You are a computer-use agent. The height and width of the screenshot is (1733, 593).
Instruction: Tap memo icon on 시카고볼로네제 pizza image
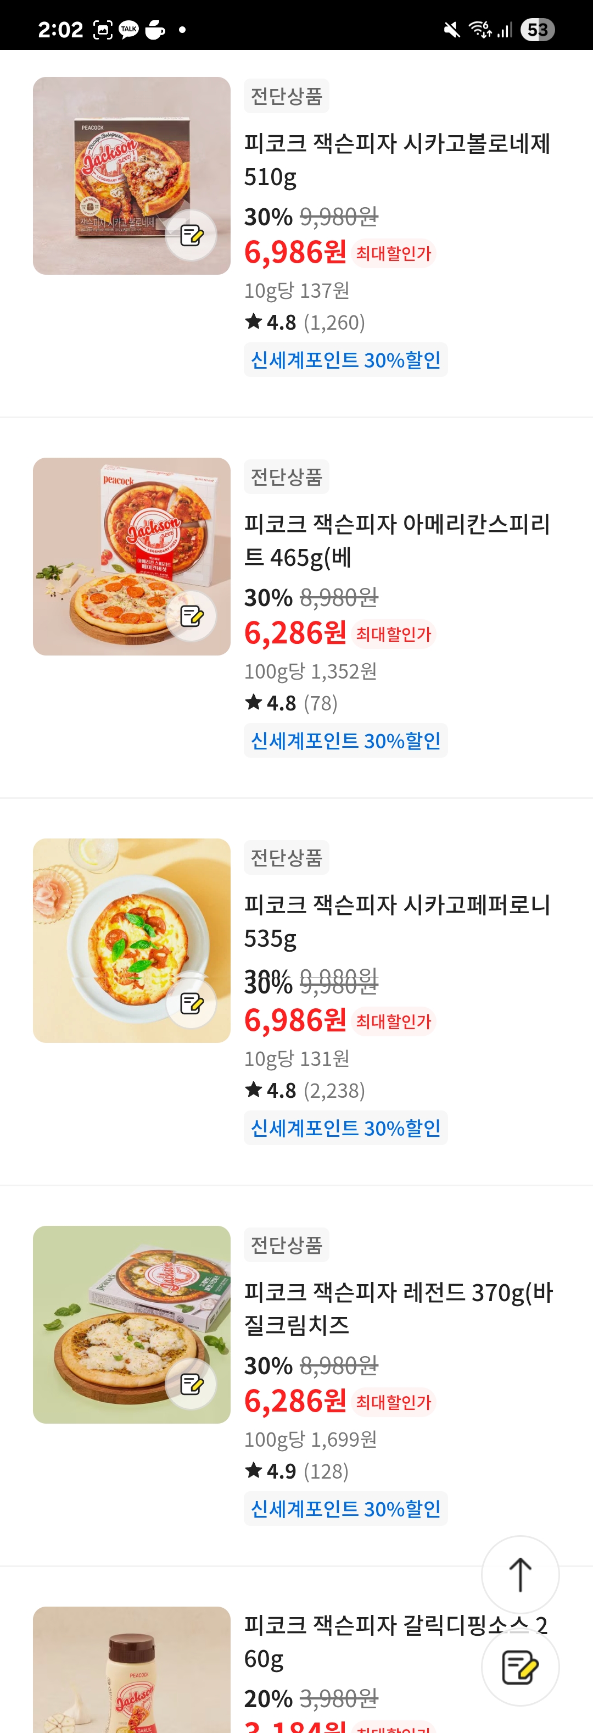pyautogui.click(x=192, y=236)
